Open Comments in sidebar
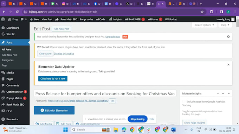This screenshot has height=134, width=239. [x=15, y=85]
